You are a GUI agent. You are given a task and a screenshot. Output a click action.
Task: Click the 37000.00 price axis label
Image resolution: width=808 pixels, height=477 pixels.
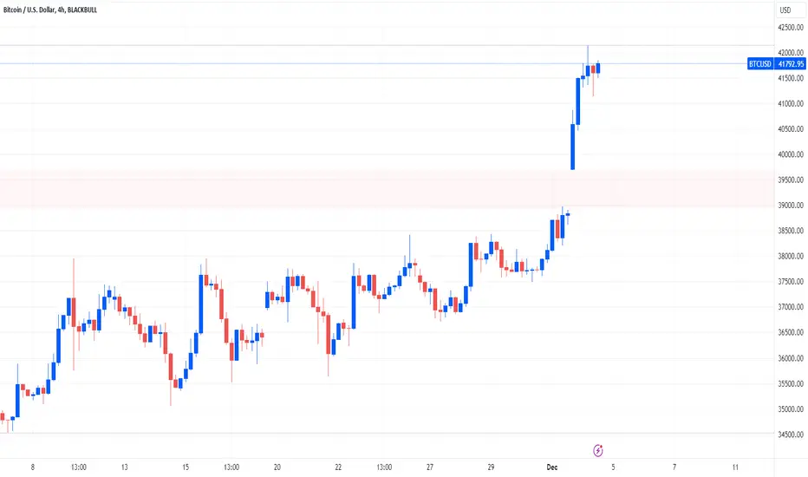(791, 307)
